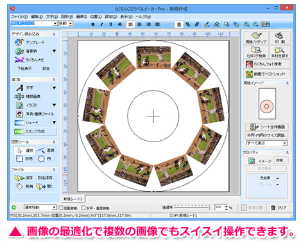This screenshot has width=301, height=245.
Task: Expand the シェード dropdown arrow
Action: coord(54,123)
